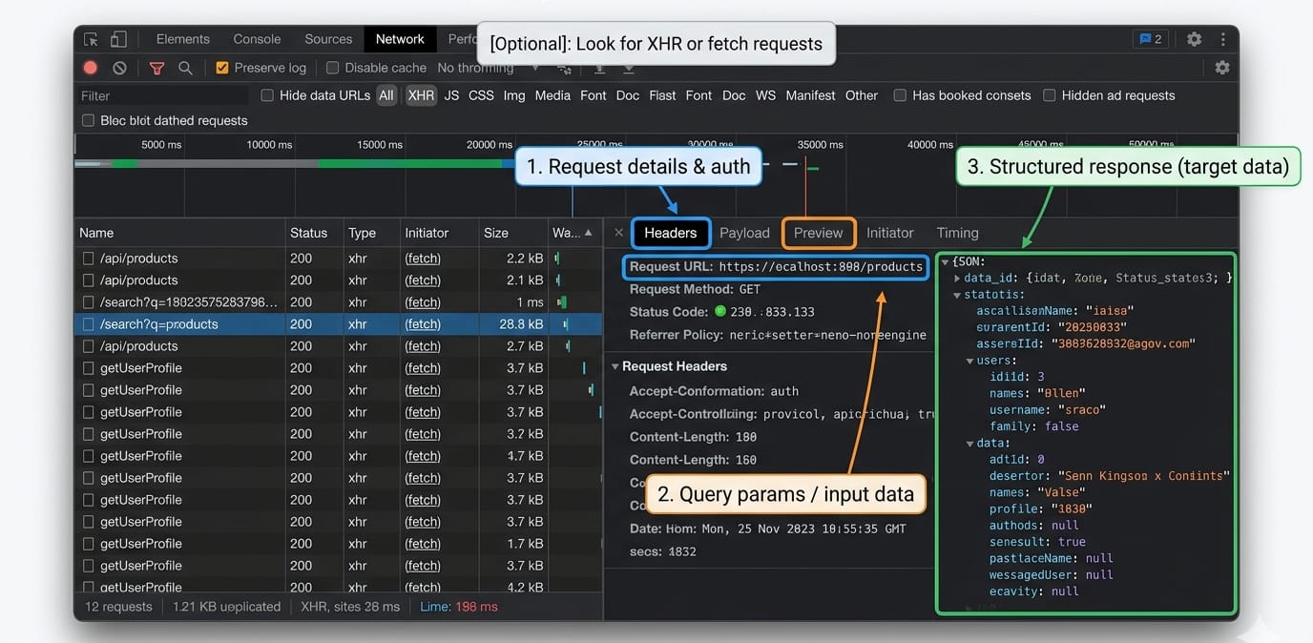Clear the network log
Viewport: 1313px width, 643px height.
[x=119, y=68]
